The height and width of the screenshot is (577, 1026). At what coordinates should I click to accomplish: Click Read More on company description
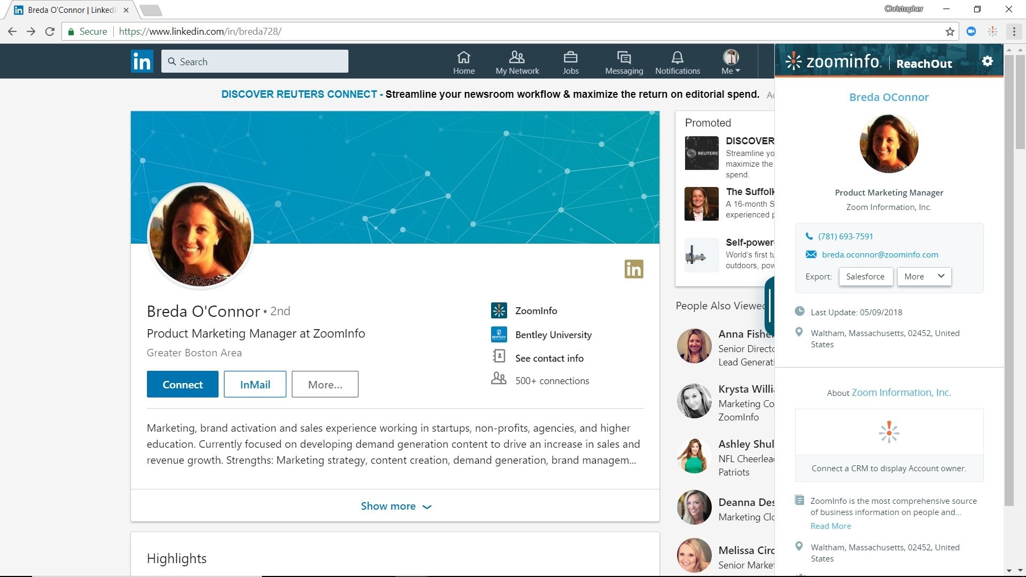[x=830, y=526]
